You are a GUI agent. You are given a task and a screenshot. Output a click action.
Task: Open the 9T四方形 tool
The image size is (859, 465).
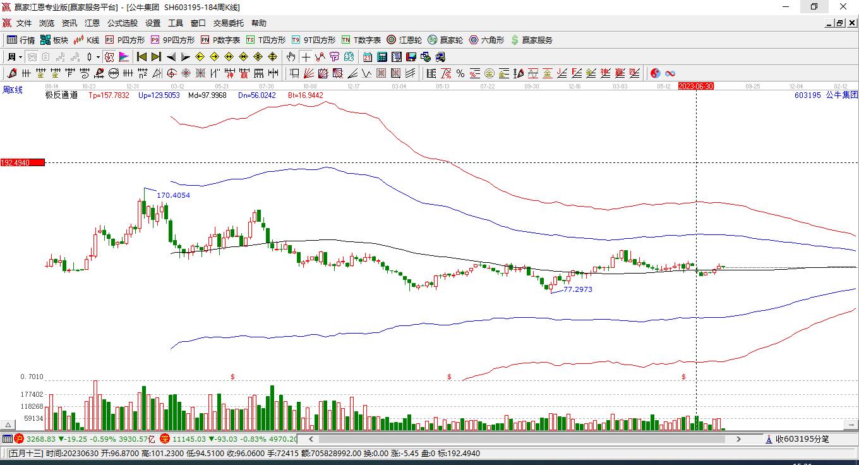(313, 40)
